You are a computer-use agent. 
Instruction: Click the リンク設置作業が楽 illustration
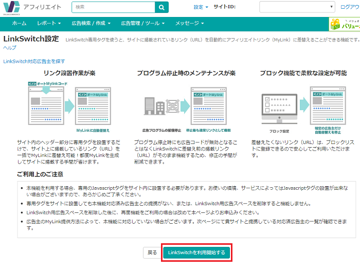click(69, 106)
